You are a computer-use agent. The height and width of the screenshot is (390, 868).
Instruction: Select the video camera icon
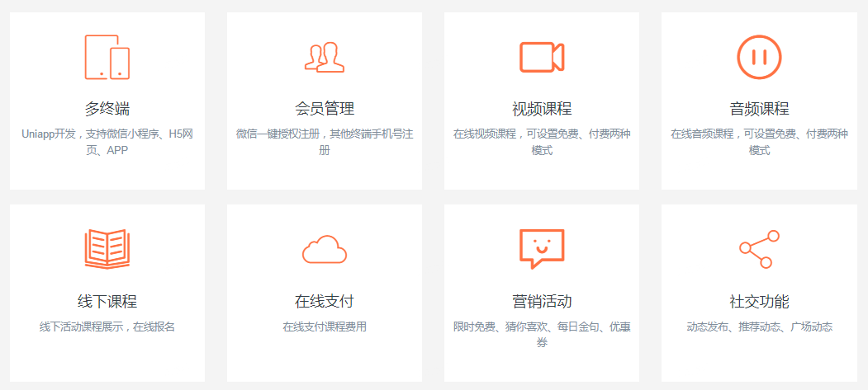coord(542,57)
